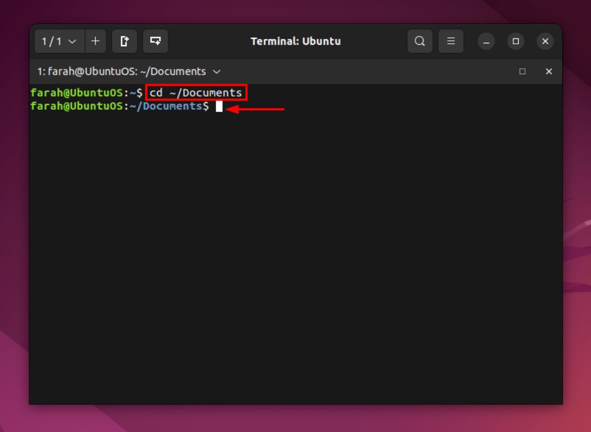
Task: Close the current terminal pane
Action: tap(549, 72)
